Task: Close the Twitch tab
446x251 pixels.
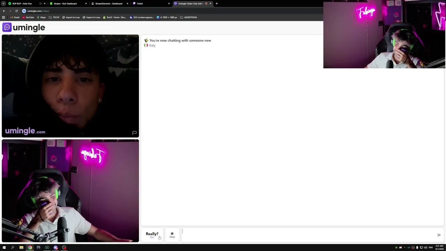Action: 169,3
